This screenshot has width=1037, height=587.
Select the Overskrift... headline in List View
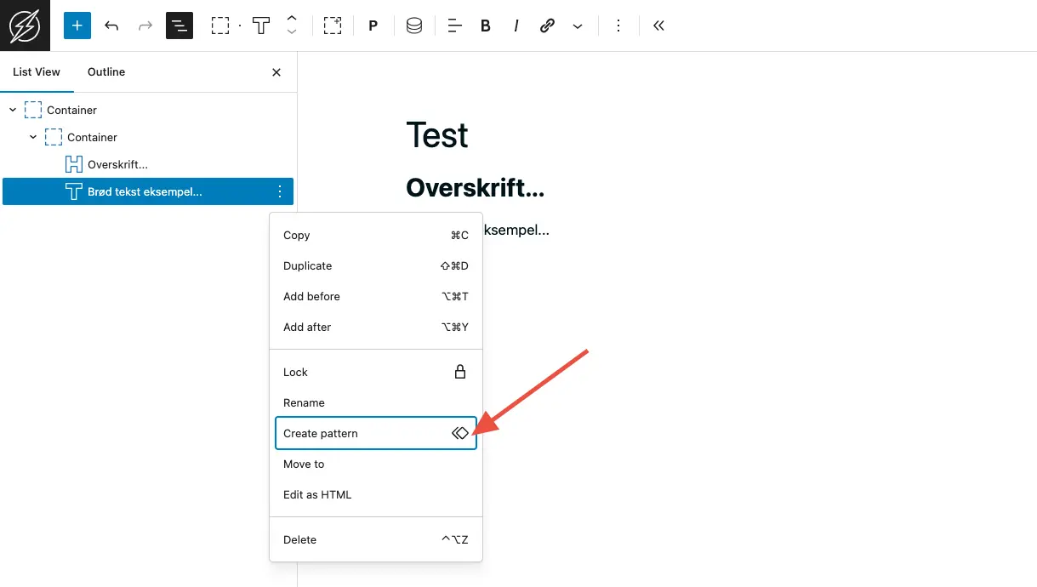117,164
